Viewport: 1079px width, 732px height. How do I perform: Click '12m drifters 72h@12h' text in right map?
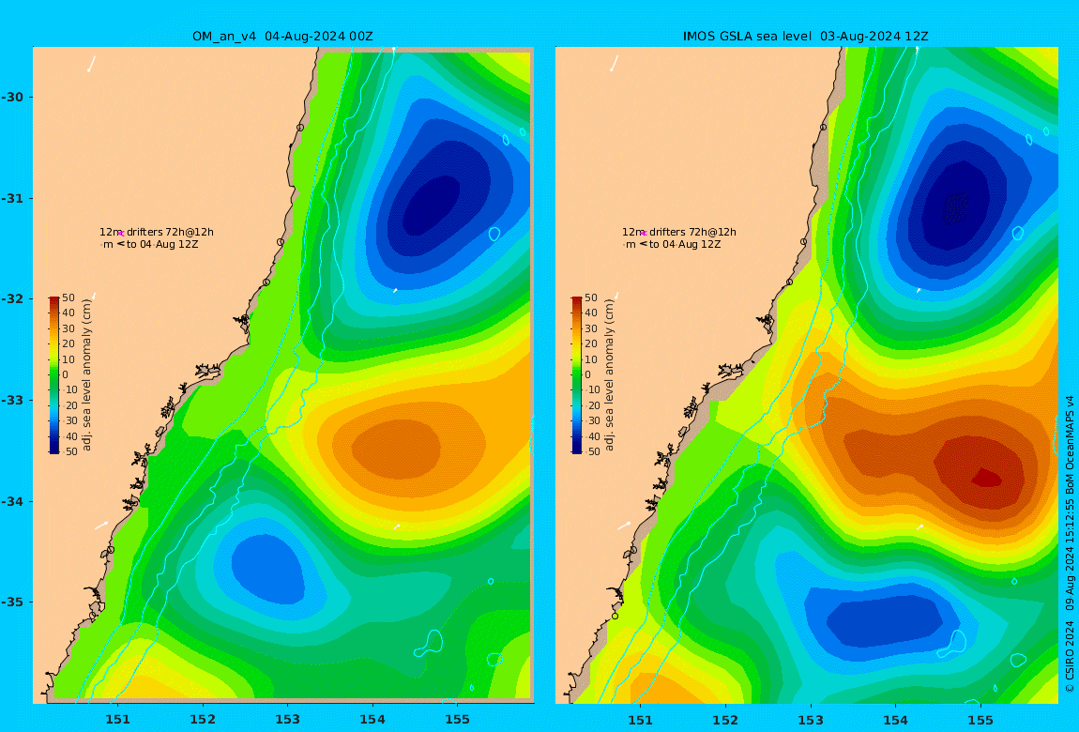click(679, 232)
